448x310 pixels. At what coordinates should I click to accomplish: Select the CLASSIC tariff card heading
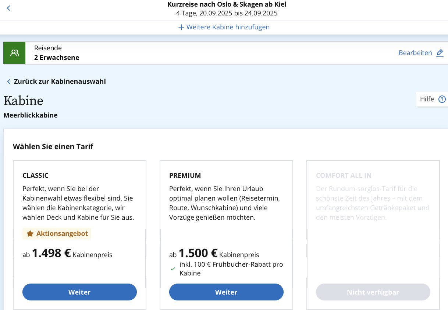click(35, 176)
